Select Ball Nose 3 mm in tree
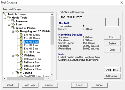The width and height of the screenshot is (125, 90). pos(32,66)
